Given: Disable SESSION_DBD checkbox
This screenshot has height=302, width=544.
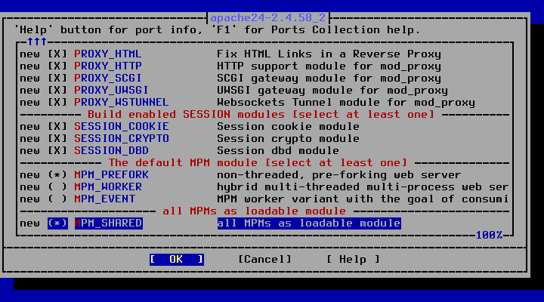Looking at the screenshot, I should coord(57,151).
